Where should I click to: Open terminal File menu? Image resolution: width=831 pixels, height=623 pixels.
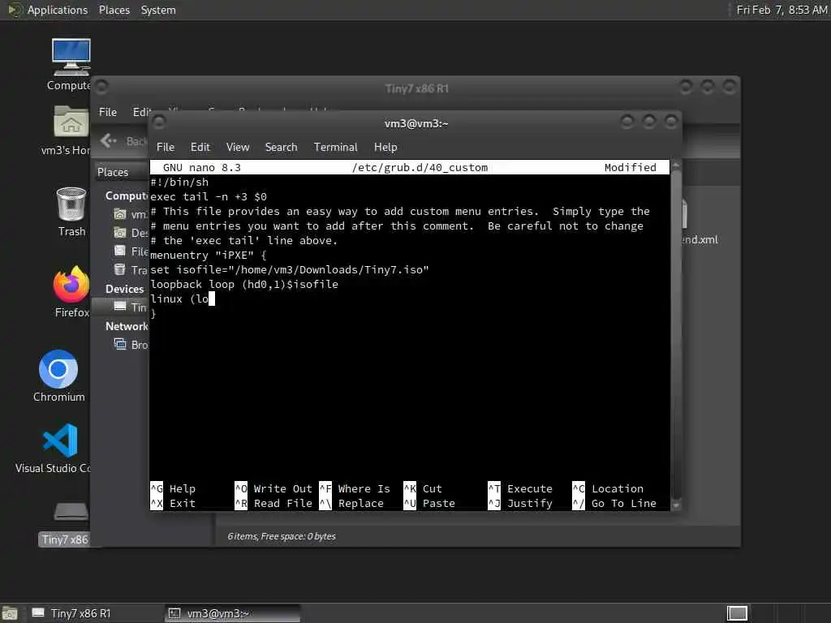pos(166,148)
